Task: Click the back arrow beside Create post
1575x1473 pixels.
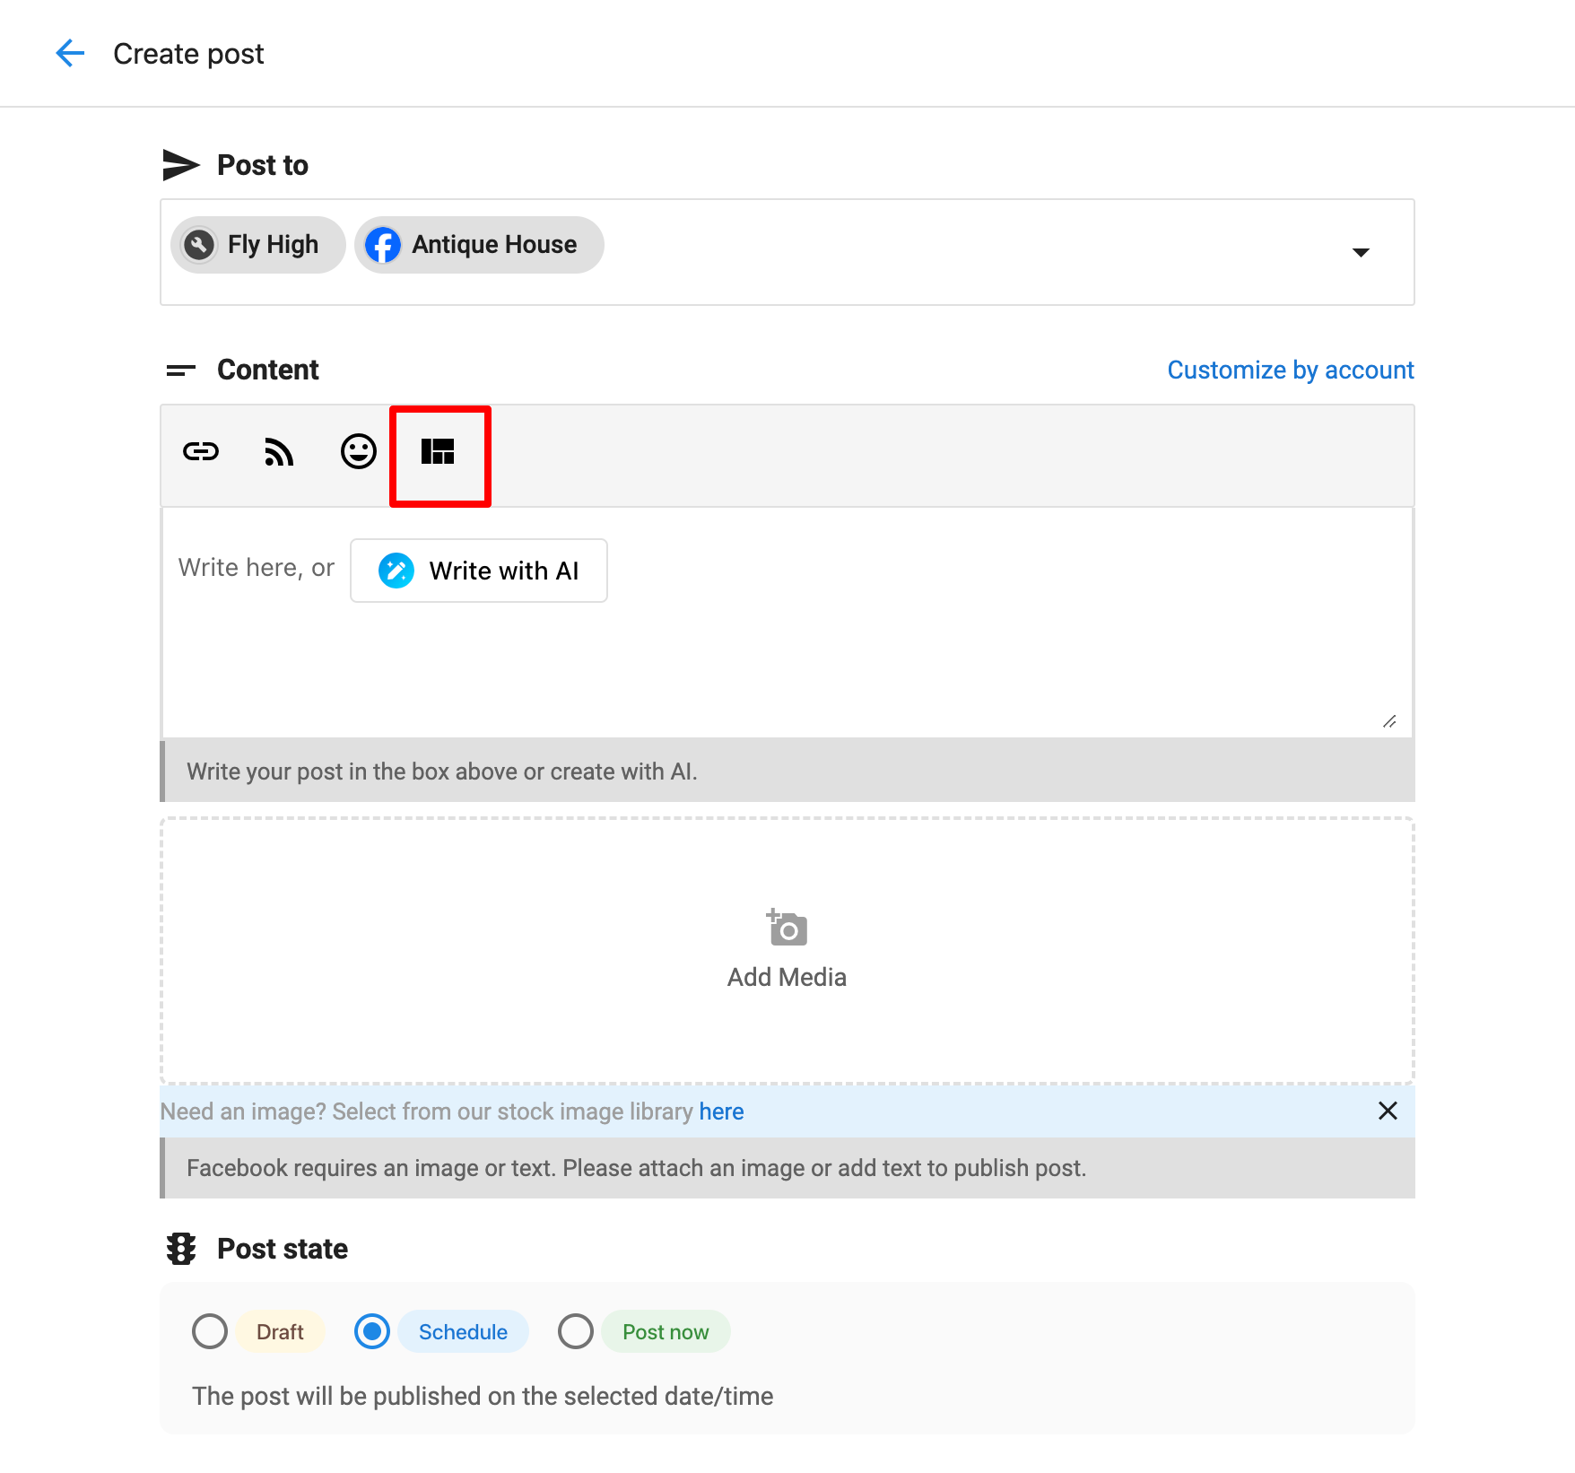Action: (x=70, y=54)
